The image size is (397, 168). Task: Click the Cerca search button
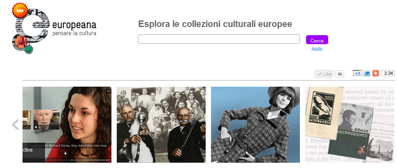[317, 40]
